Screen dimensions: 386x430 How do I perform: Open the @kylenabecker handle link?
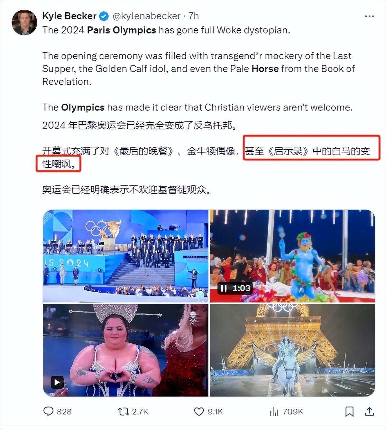(146, 16)
